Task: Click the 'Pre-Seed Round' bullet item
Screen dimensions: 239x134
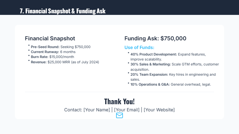Action: click(x=61, y=47)
